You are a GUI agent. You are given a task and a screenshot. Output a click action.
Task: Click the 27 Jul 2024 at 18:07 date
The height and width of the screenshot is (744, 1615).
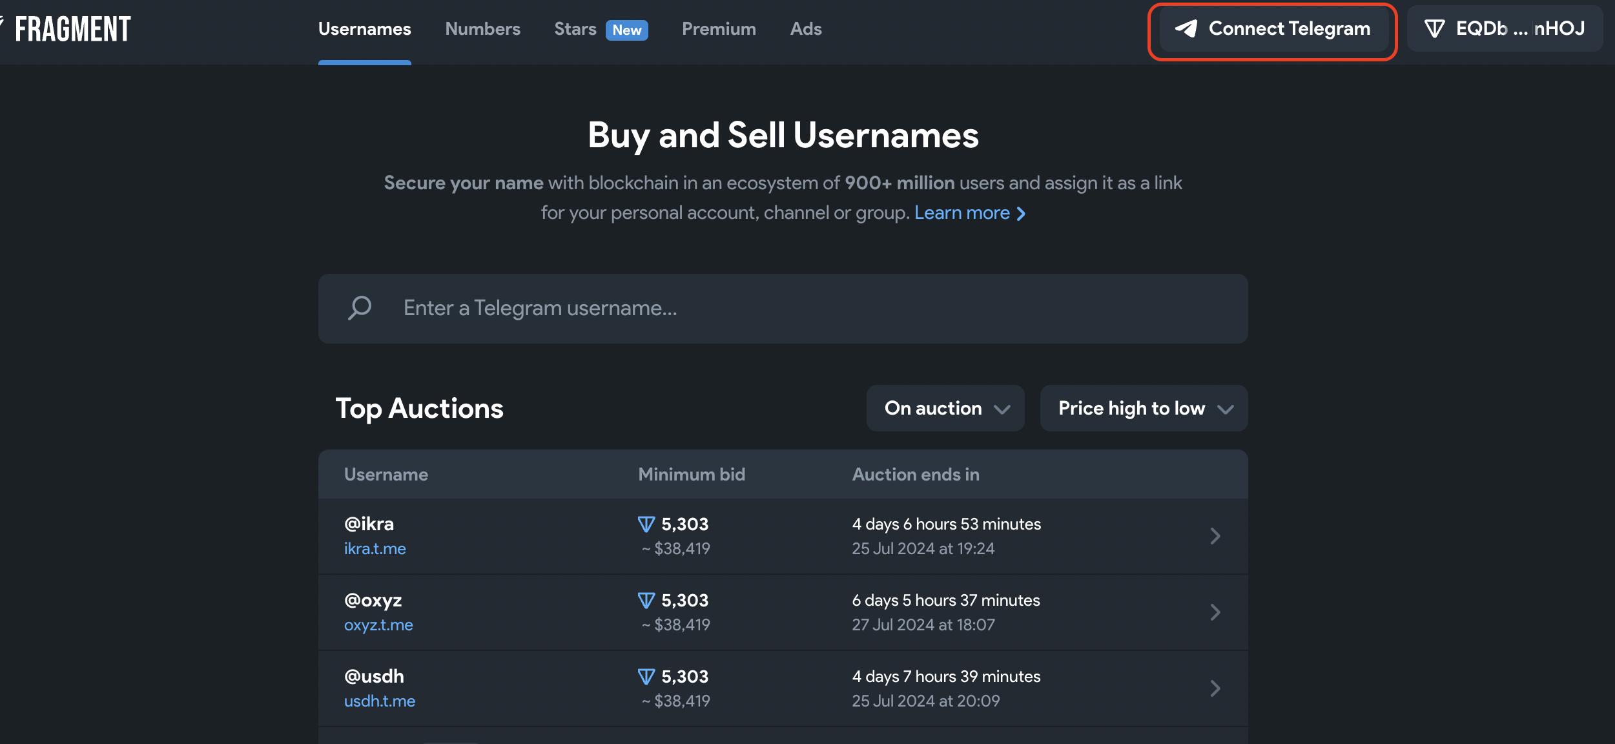pyautogui.click(x=923, y=625)
